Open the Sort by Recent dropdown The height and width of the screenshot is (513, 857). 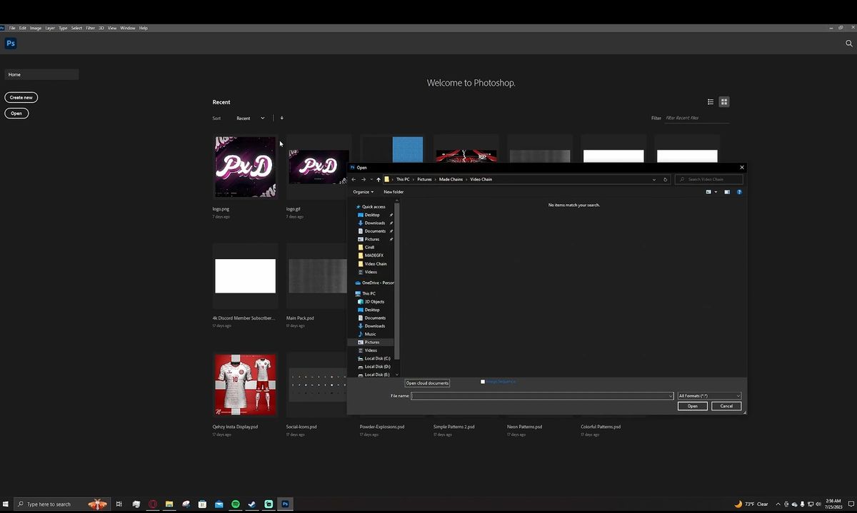[251, 118]
